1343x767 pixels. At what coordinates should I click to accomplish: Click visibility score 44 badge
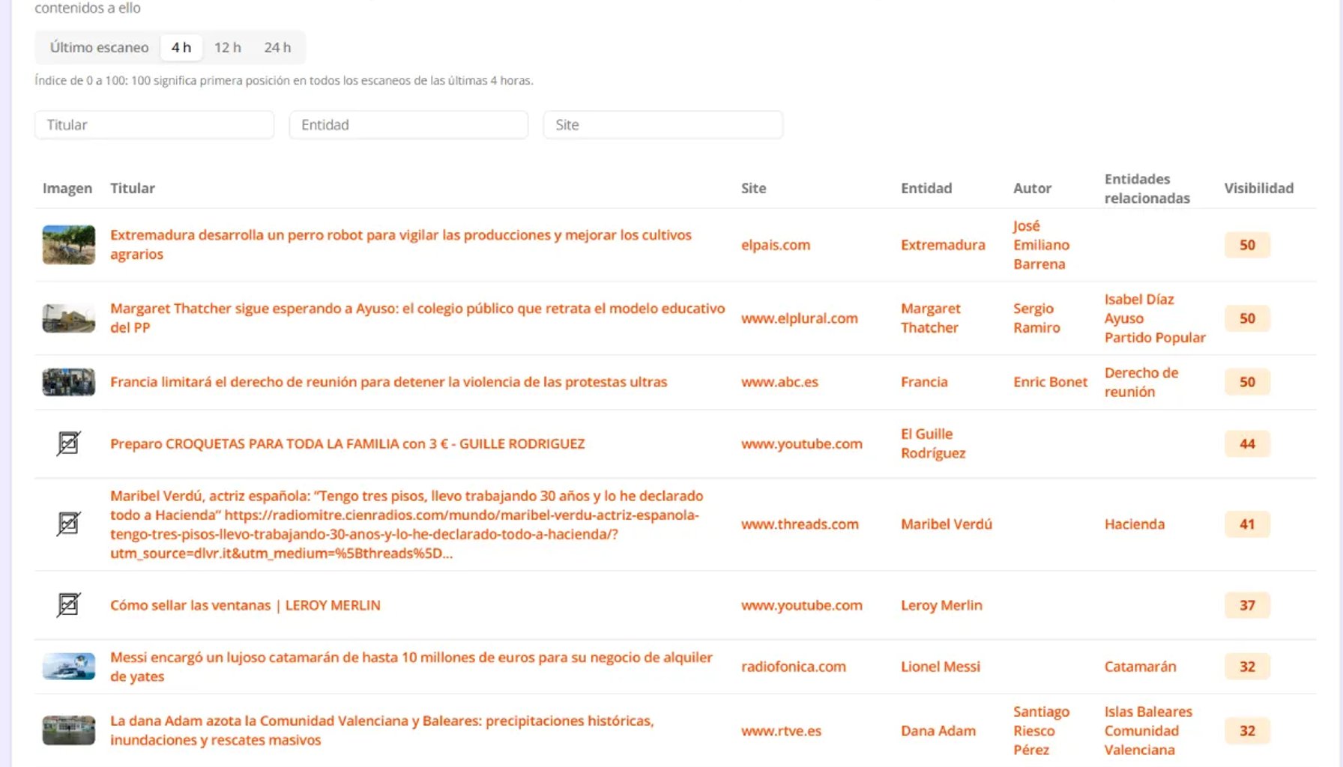pos(1247,444)
